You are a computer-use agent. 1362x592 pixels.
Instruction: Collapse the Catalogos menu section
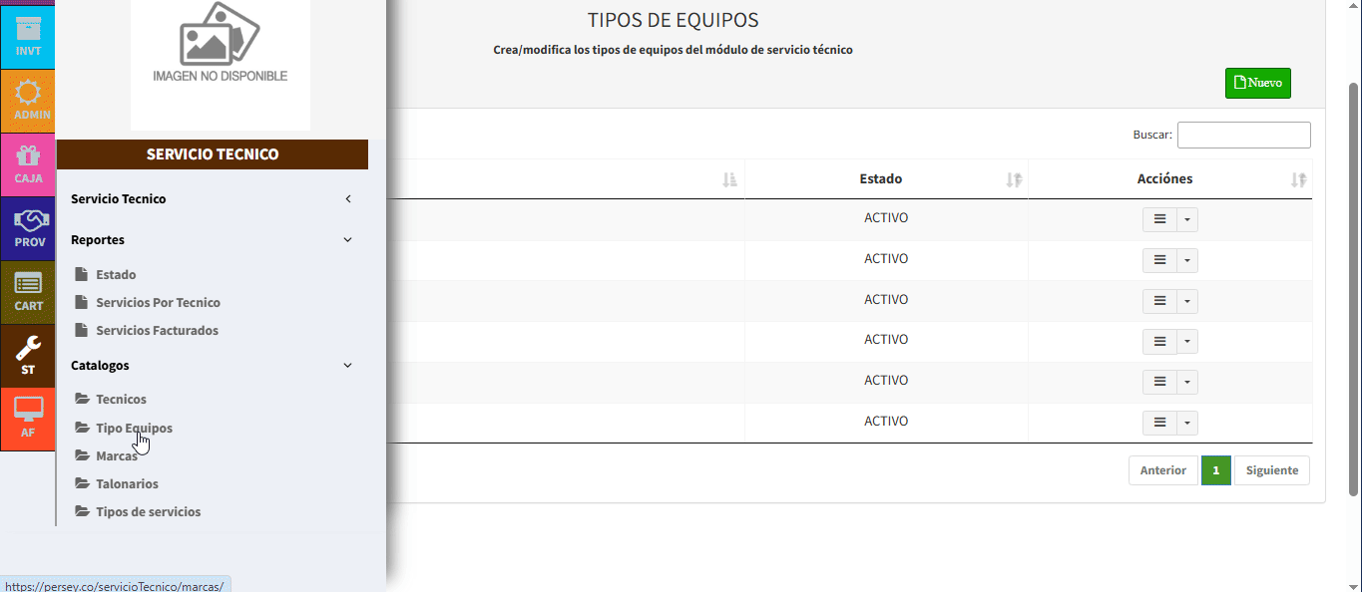coord(212,366)
